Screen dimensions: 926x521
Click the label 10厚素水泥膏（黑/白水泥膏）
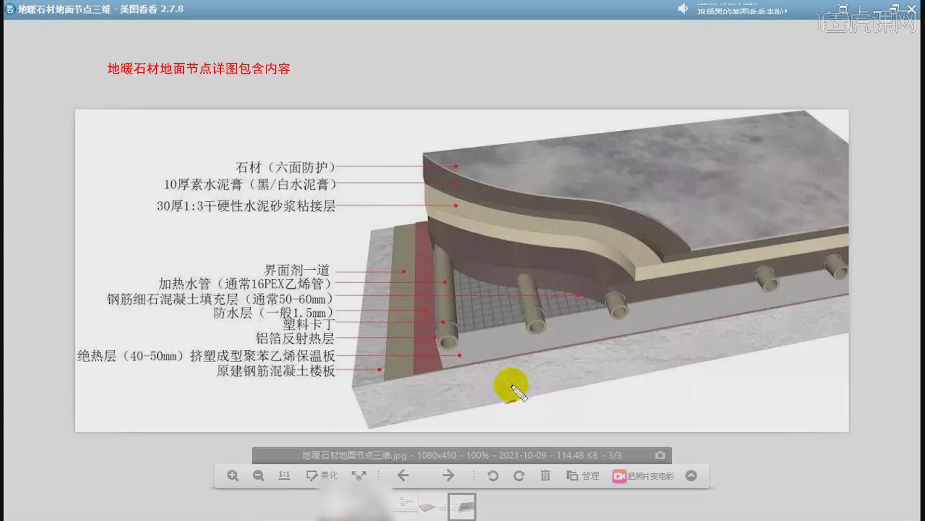250,184
